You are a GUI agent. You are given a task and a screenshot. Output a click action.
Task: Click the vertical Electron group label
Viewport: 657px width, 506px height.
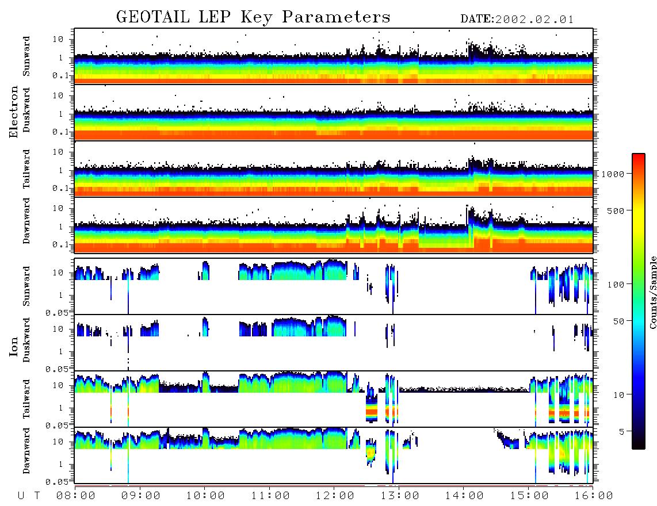pos(13,112)
